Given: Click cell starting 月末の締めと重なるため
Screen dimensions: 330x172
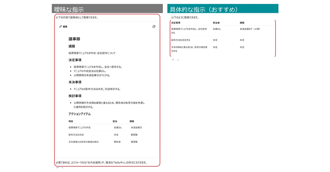Looking at the screenshot, I should [189, 49].
